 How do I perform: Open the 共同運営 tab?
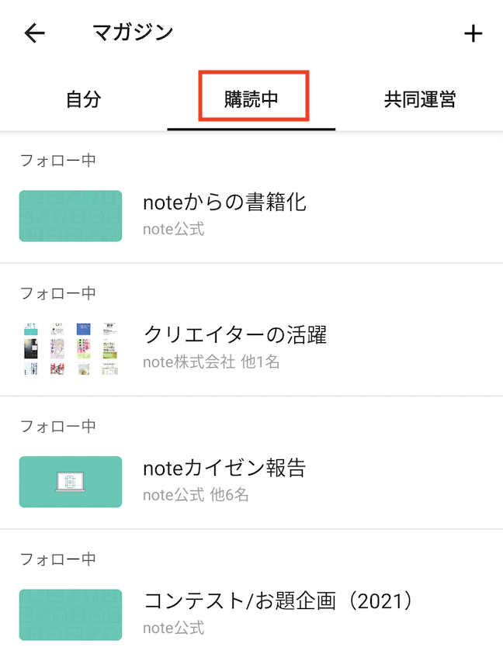pyautogui.click(x=419, y=99)
